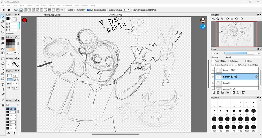
Task: Hide Layer3 visibility dot
Action: (x=213, y=83)
